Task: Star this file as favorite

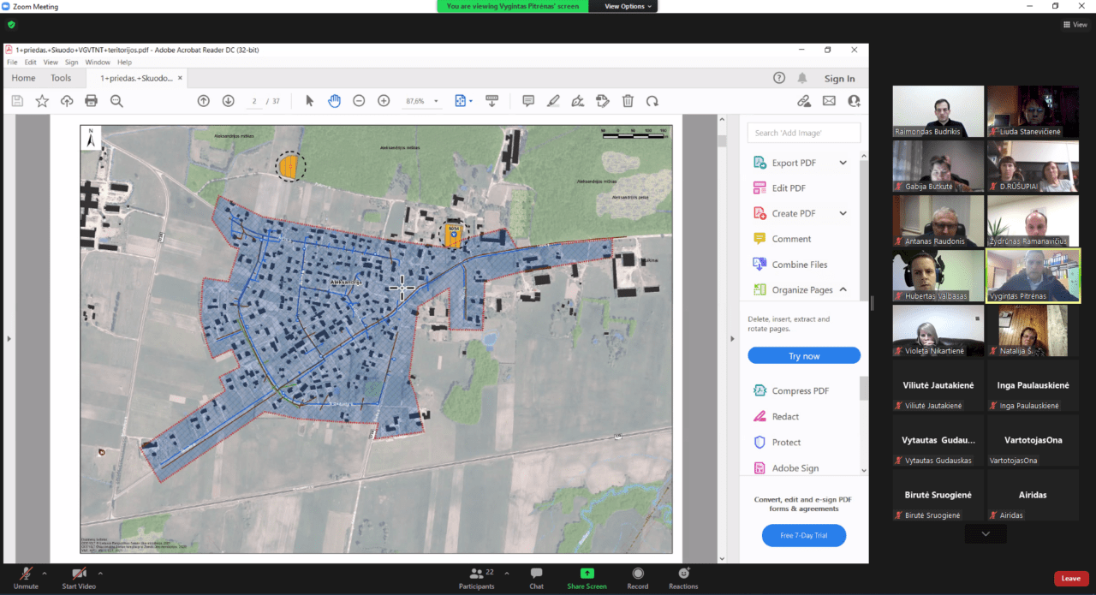Action: click(x=42, y=101)
